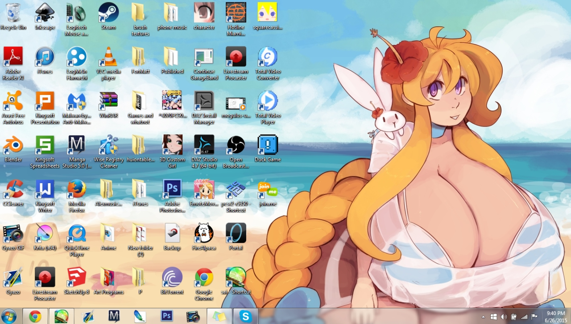This screenshot has height=324, width=571.
Task: Select the Malwarebytes Anti-Malware shortcut
Action: (x=77, y=107)
